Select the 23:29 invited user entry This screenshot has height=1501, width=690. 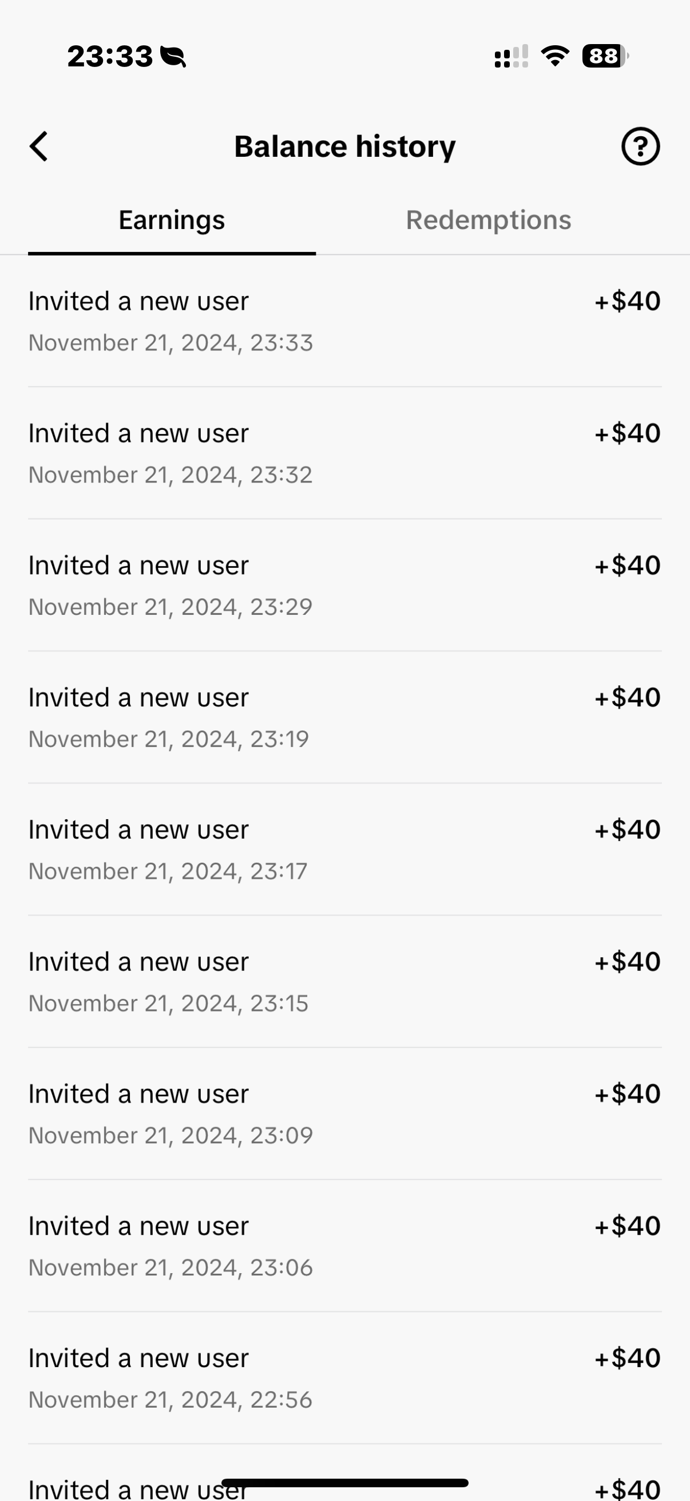pos(344,585)
